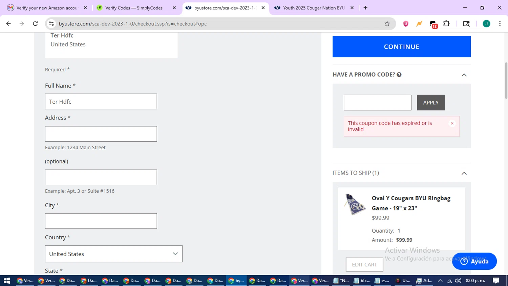Reload the byustore checkout page
Image resolution: width=508 pixels, height=286 pixels.
[35, 24]
